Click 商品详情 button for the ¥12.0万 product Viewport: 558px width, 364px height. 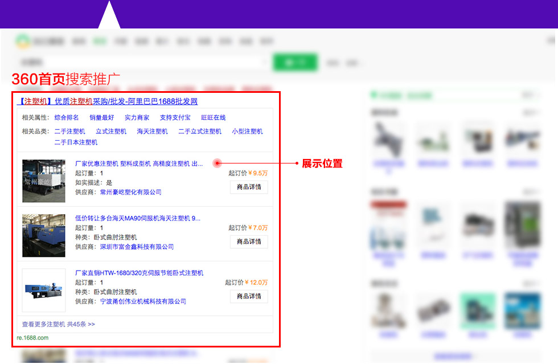(249, 296)
